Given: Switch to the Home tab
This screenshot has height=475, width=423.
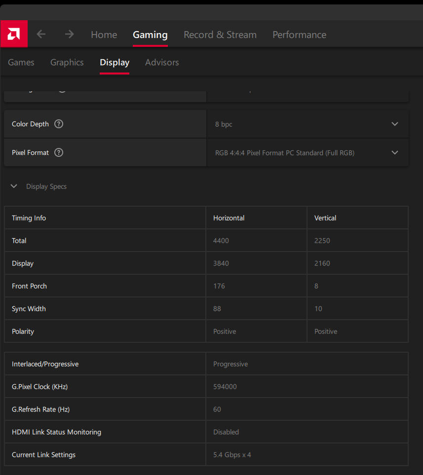Looking at the screenshot, I should pyautogui.click(x=104, y=35).
